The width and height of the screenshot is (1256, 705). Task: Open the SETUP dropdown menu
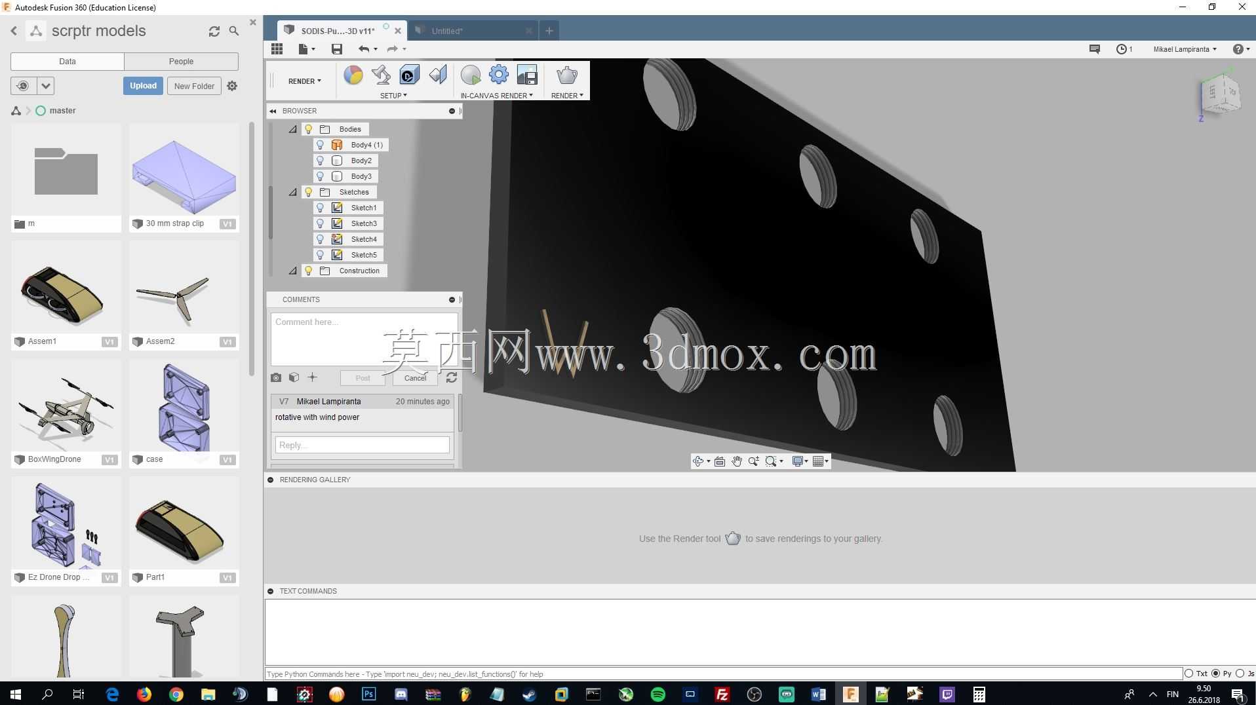[x=393, y=96]
